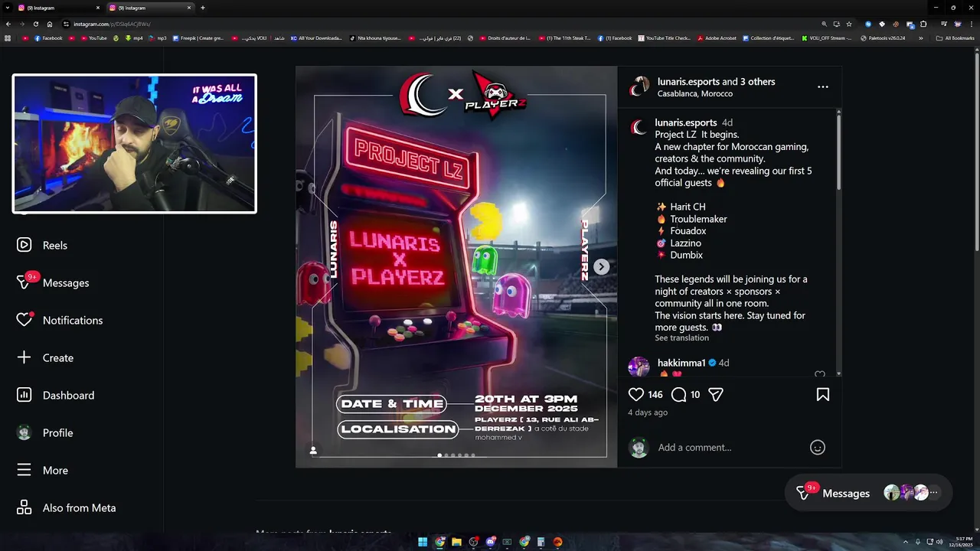Open the Notifications heart icon
980x551 pixels.
point(24,320)
